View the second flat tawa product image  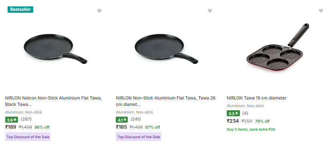[x=166, y=49]
